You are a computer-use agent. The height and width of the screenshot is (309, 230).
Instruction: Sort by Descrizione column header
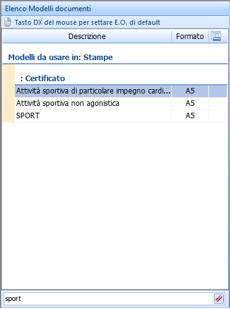87,37
